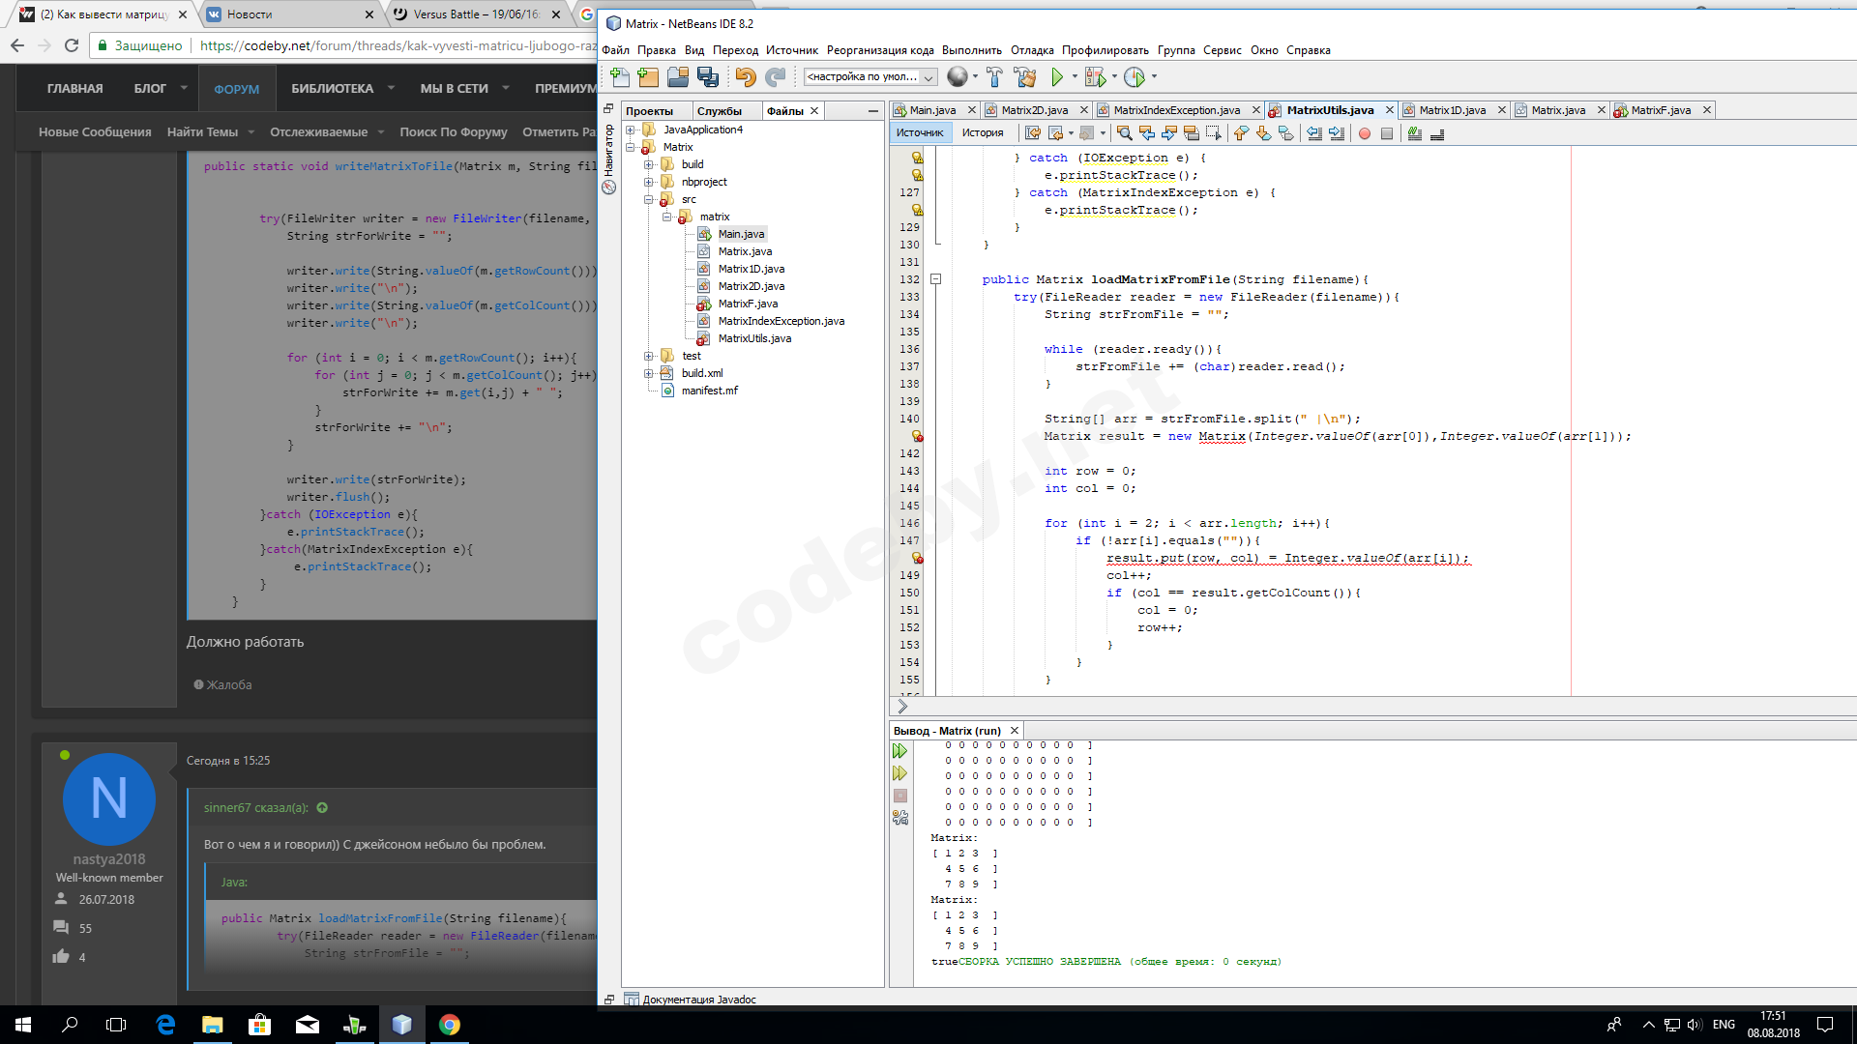Image resolution: width=1857 pixels, height=1044 pixels.
Task: Click Save All toolbar icon
Action: coord(708,77)
